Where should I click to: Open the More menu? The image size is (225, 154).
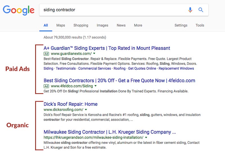pos(138,25)
